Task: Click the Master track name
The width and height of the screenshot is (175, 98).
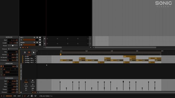Action: (x=22, y=42)
